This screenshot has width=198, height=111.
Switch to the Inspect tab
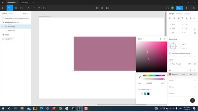click(x=187, y=14)
